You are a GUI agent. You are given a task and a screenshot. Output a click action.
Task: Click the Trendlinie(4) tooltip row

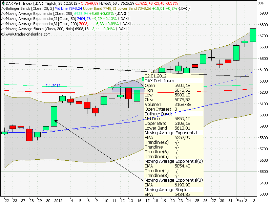pos(174,171)
